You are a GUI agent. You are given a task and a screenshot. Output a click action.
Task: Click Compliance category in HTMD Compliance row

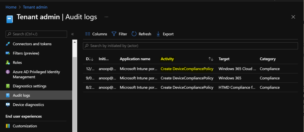(270, 87)
